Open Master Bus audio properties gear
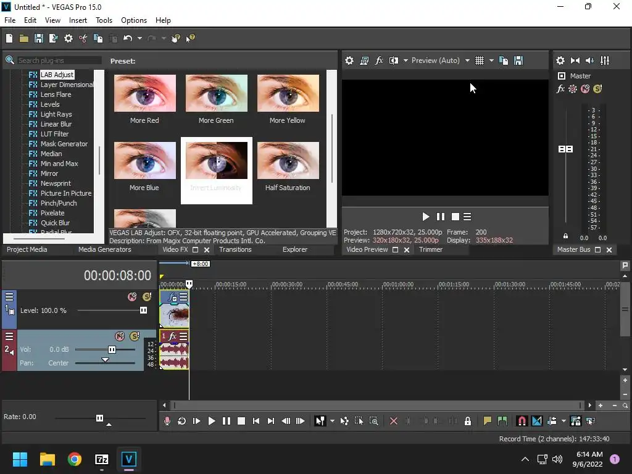 tap(560, 60)
